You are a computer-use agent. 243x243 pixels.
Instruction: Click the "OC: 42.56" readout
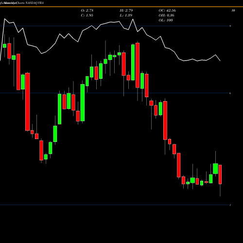[167, 11]
